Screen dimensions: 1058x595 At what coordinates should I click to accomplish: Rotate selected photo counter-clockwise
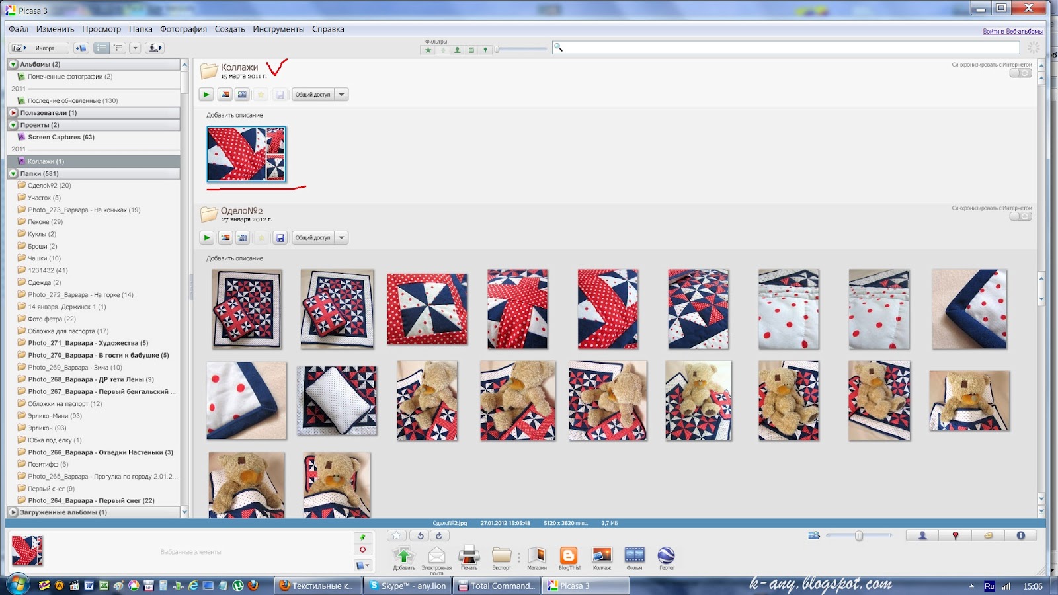click(x=420, y=535)
